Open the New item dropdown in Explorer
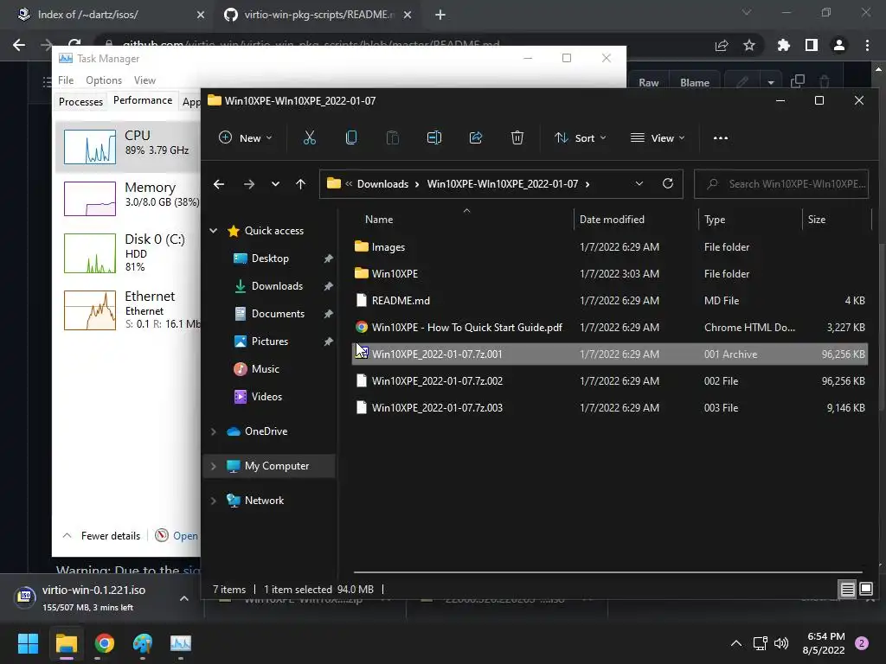The width and height of the screenshot is (886, 664). 246,137
